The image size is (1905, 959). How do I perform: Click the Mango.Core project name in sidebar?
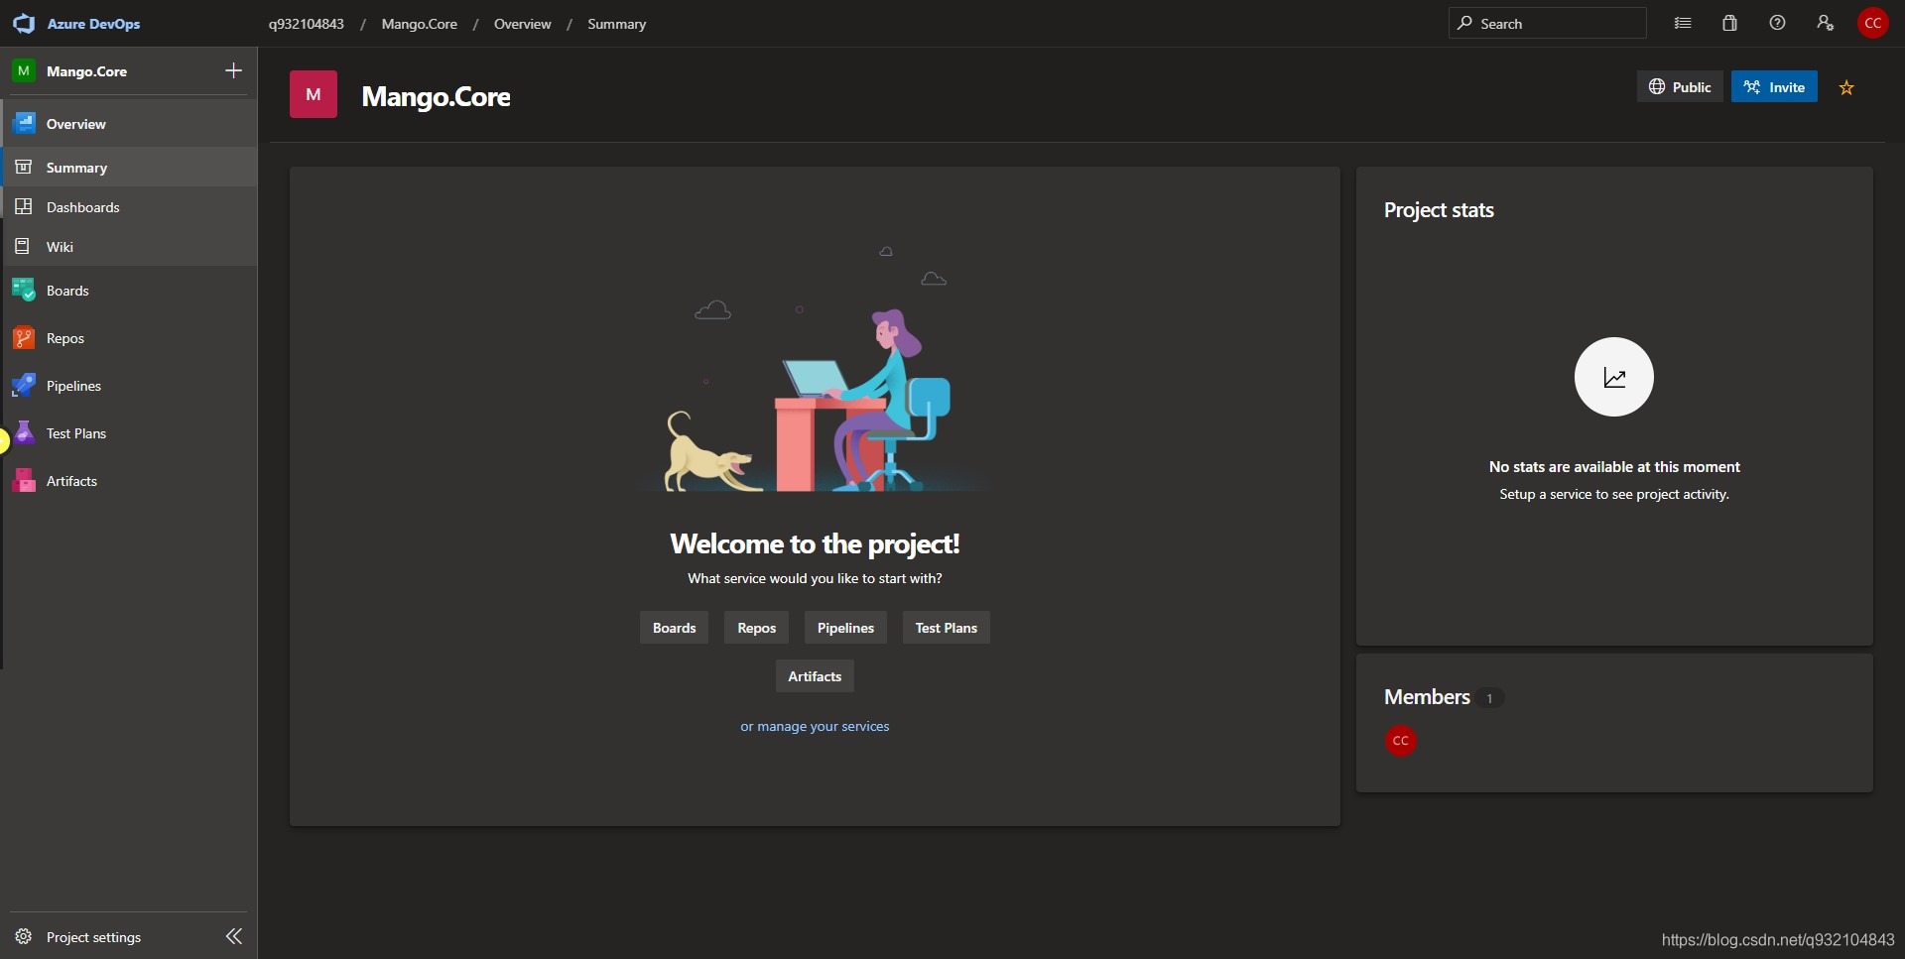point(86,71)
